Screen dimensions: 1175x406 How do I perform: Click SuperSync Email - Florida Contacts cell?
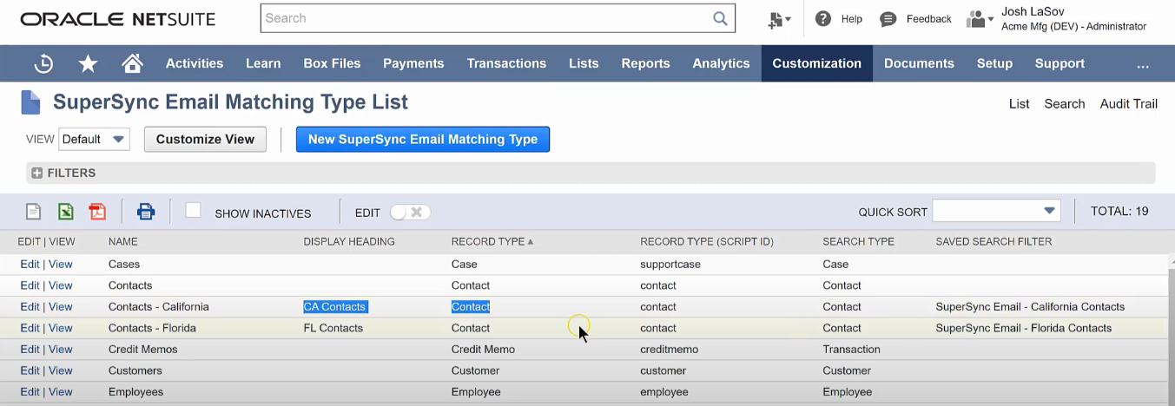coord(1024,328)
